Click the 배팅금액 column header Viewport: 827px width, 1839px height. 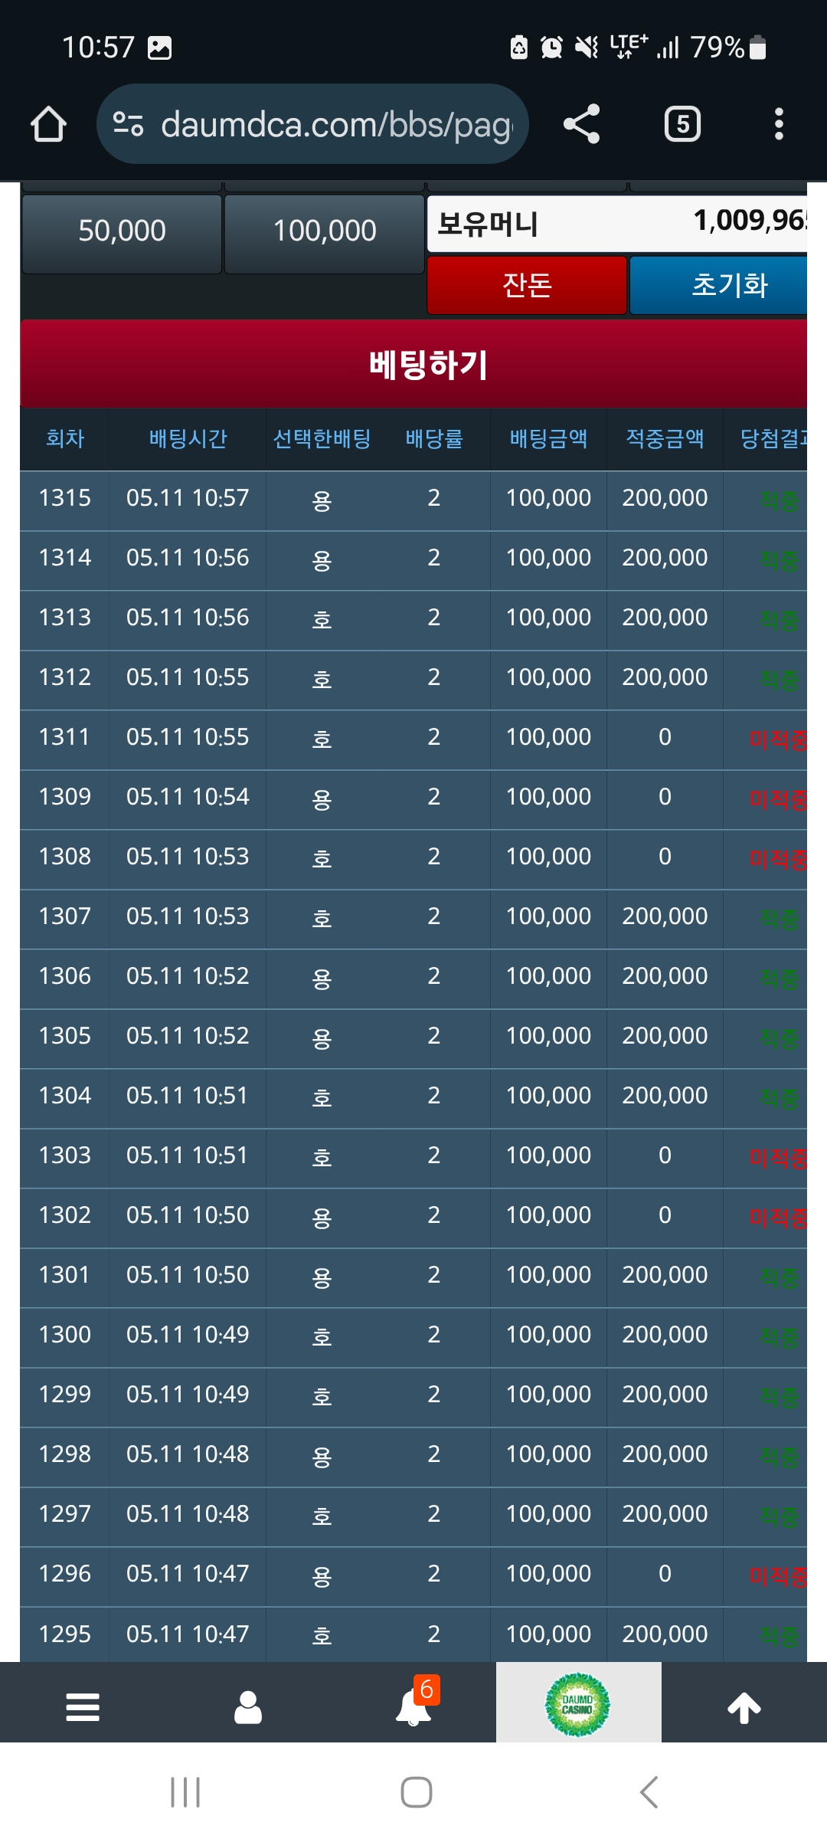(548, 439)
